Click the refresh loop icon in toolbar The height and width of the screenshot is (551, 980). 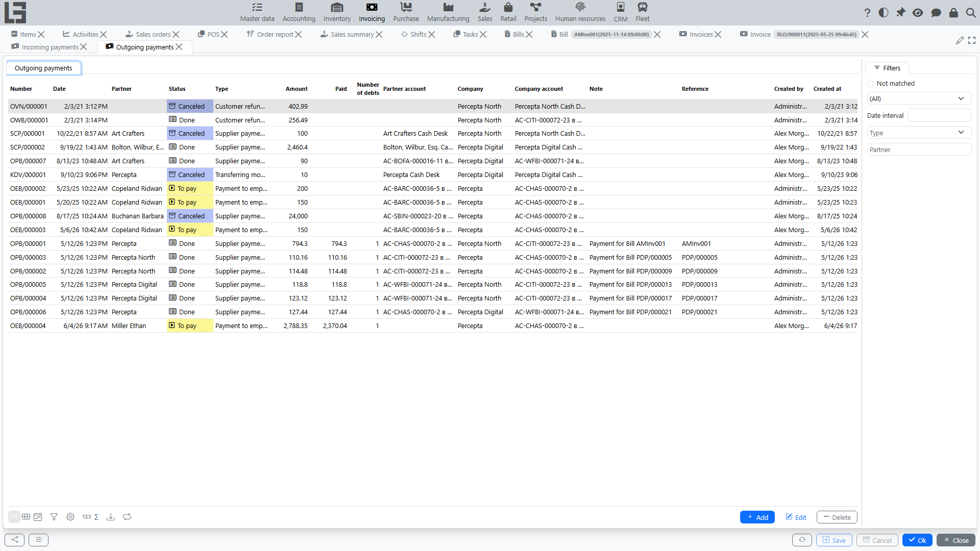[127, 517]
